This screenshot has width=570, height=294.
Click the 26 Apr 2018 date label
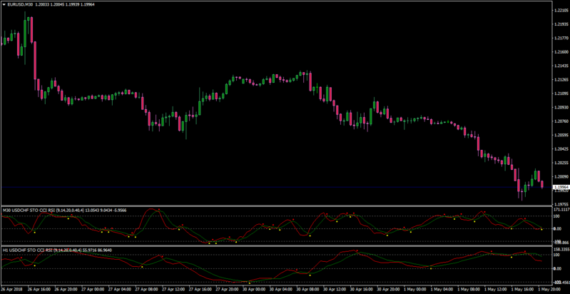pyautogui.click(x=11, y=290)
